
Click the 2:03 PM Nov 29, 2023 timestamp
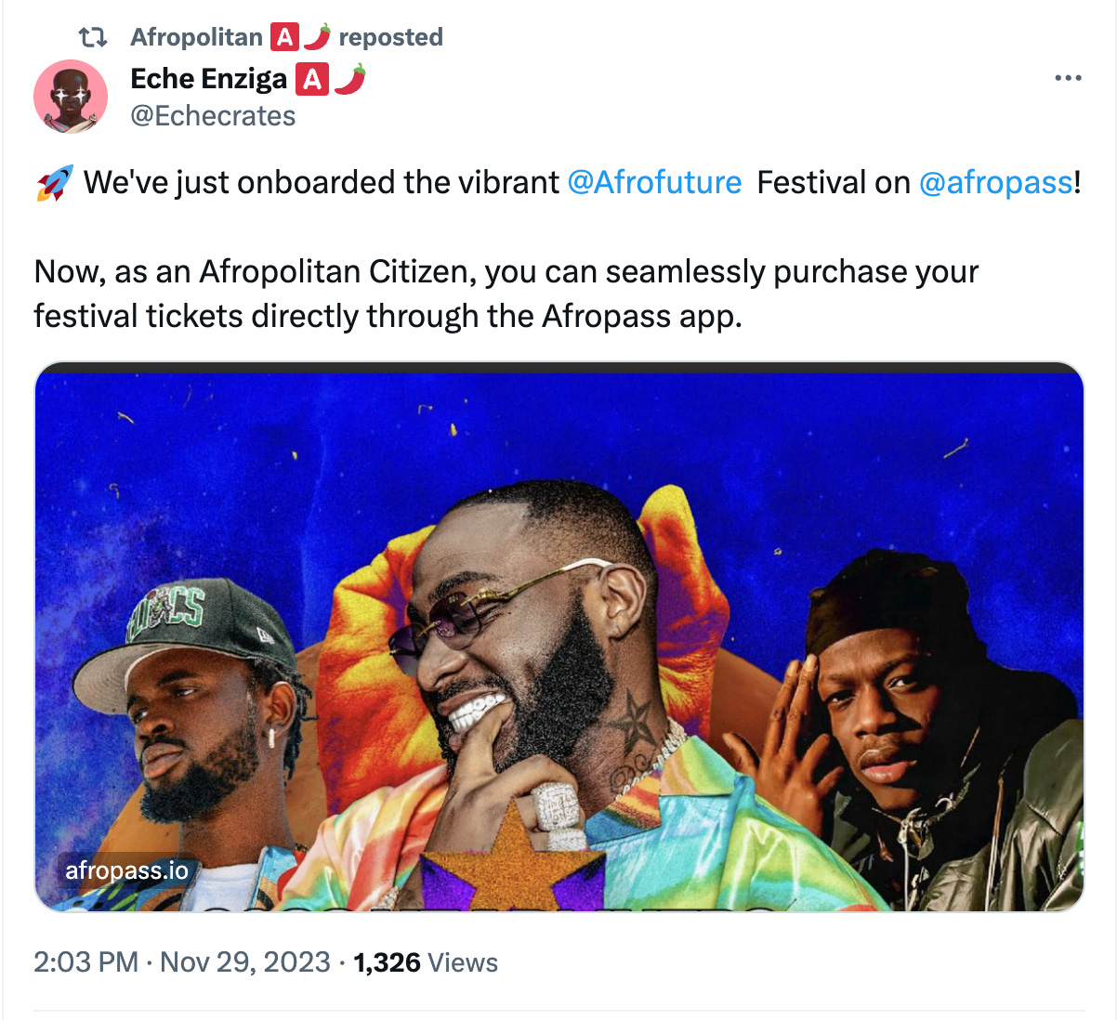[x=182, y=962]
